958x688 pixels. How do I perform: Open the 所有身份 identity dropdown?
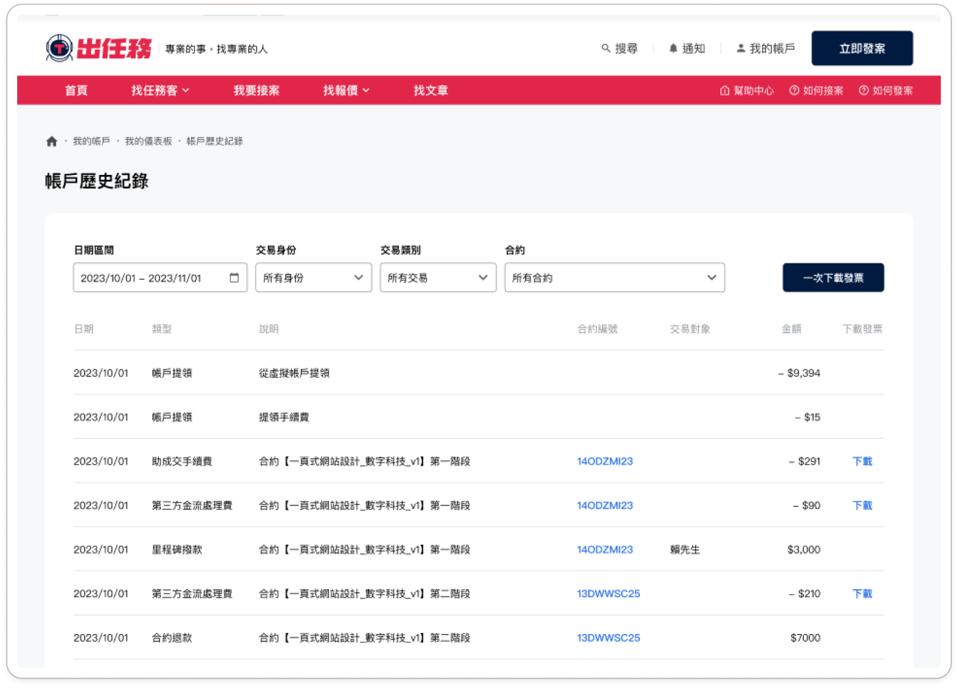pyautogui.click(x=314, y=277)
